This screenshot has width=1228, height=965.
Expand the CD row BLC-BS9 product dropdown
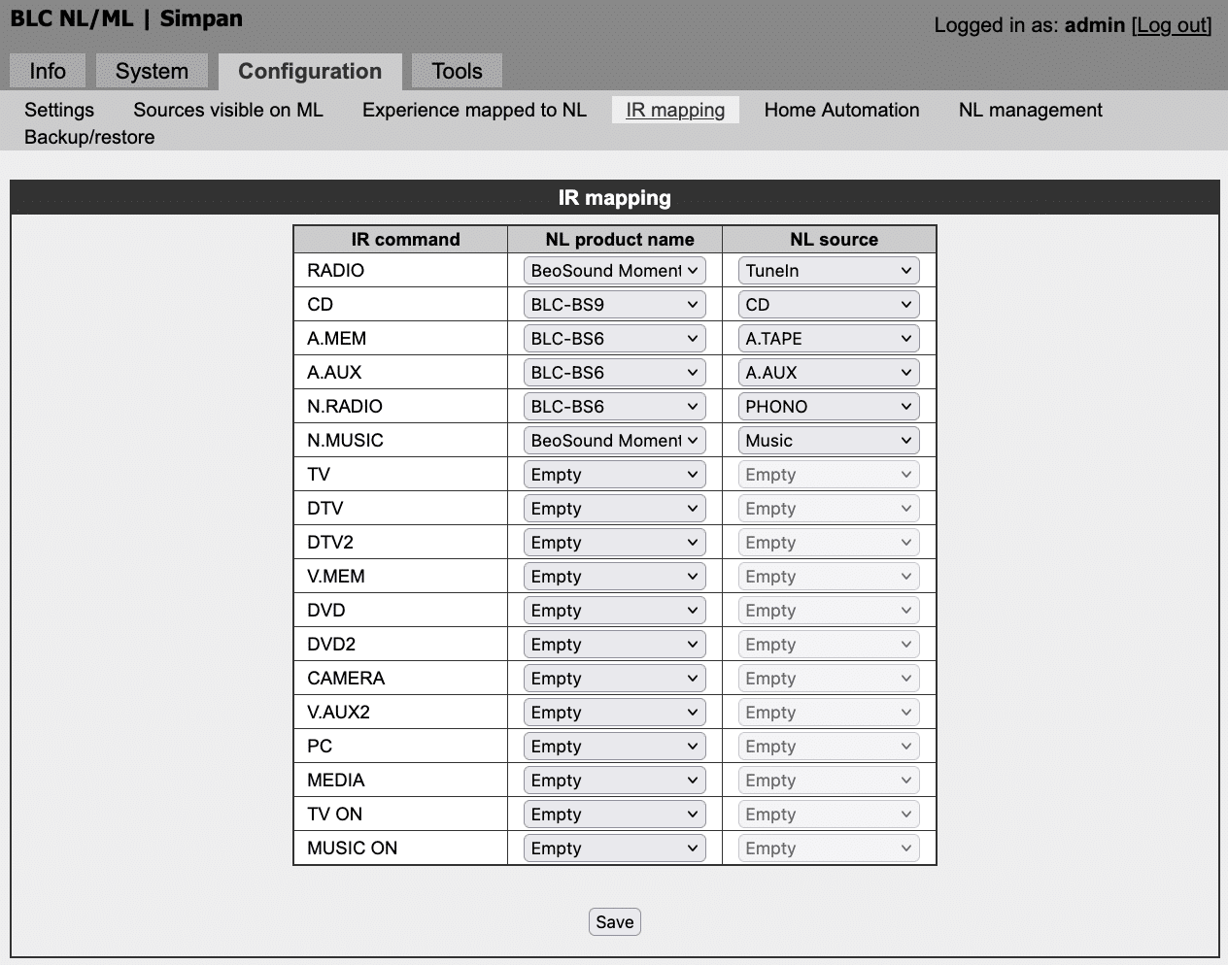[x=614, y=305]
